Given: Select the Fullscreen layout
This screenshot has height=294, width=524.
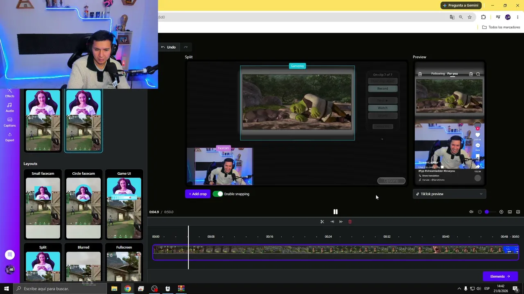Looking at the screenshot, I should pos(124,263).
